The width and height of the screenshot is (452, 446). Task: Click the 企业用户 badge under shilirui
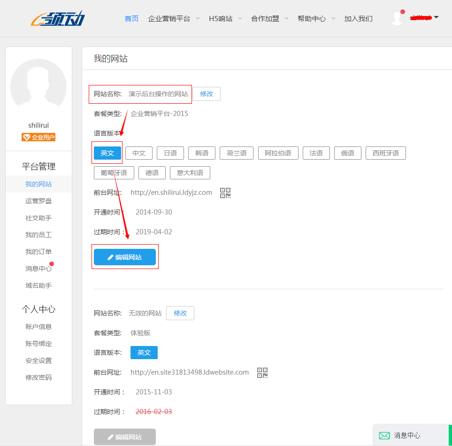click(x=38, y=137)
